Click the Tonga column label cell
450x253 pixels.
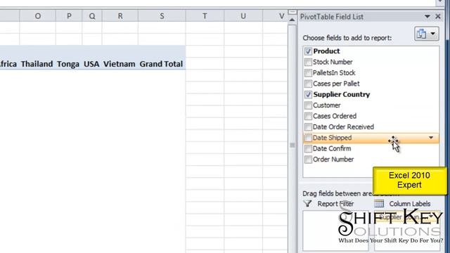pyautogui.click(x=68, y=64)
